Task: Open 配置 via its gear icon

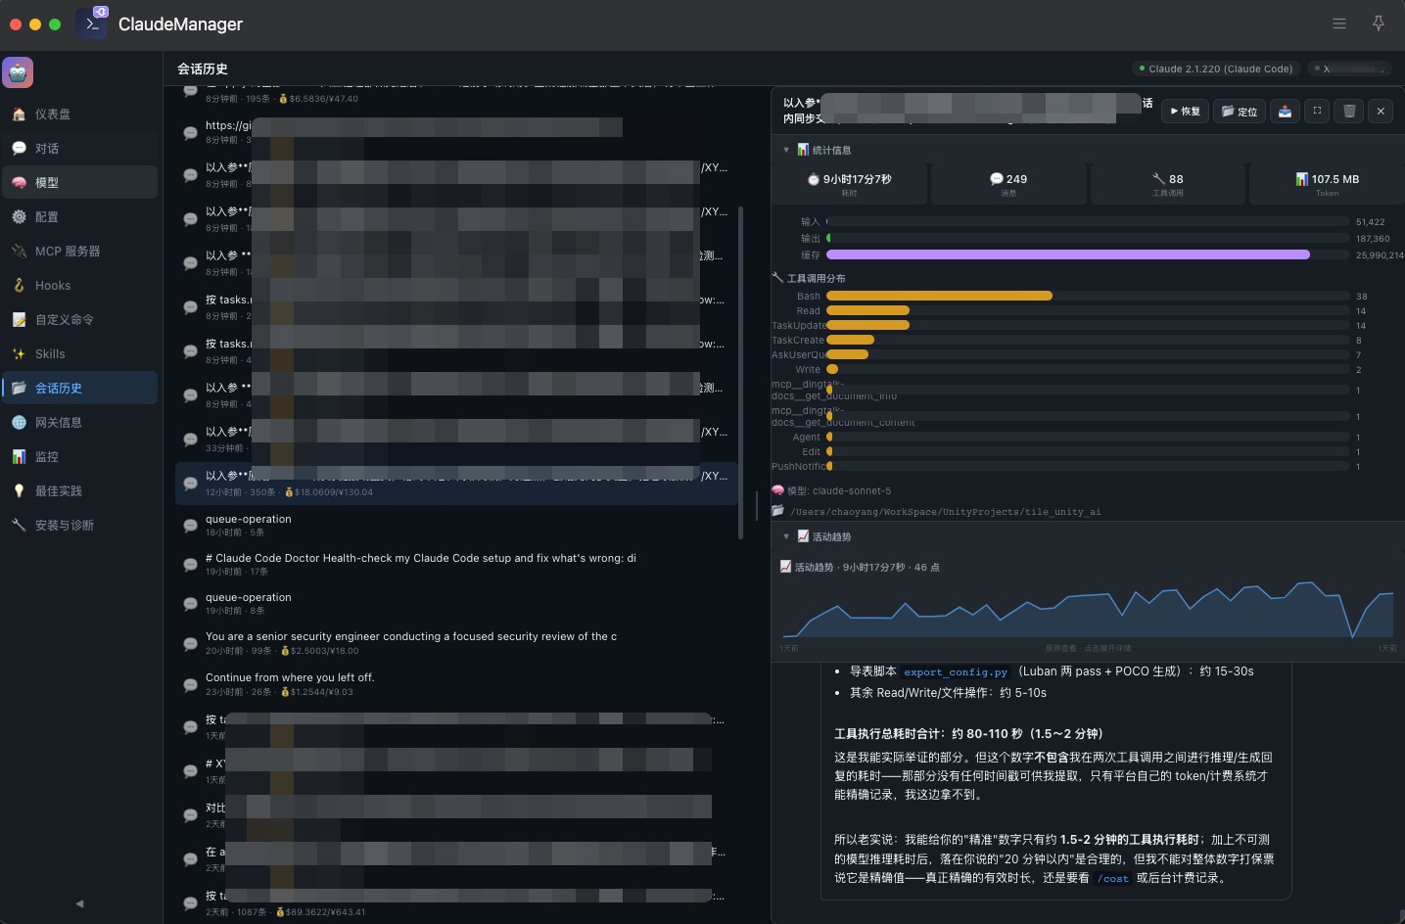Action: pyautogui.click(x=19, y=217)
